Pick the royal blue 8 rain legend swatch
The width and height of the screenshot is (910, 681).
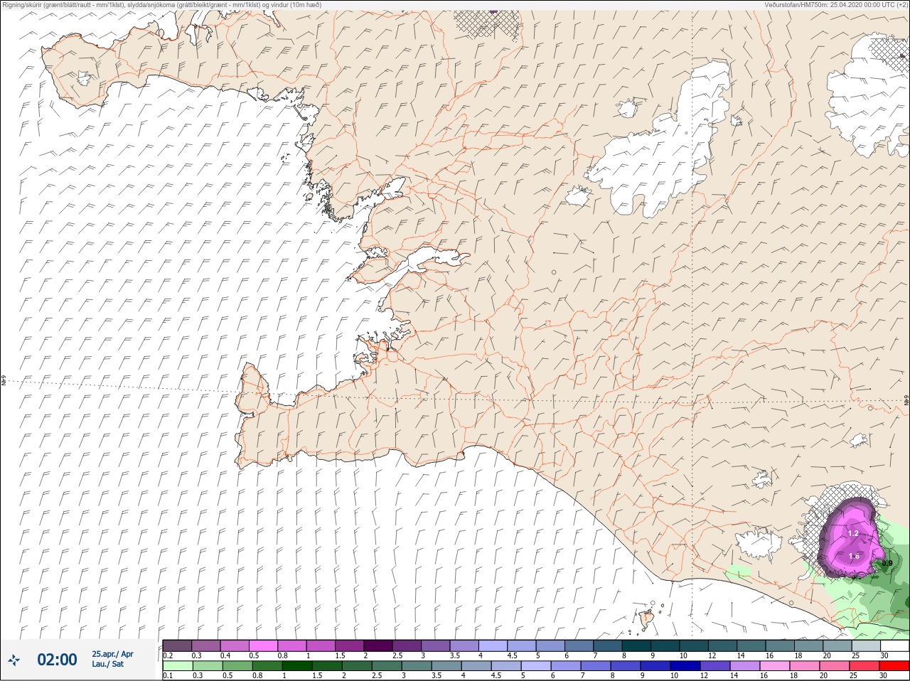[626, 665]
